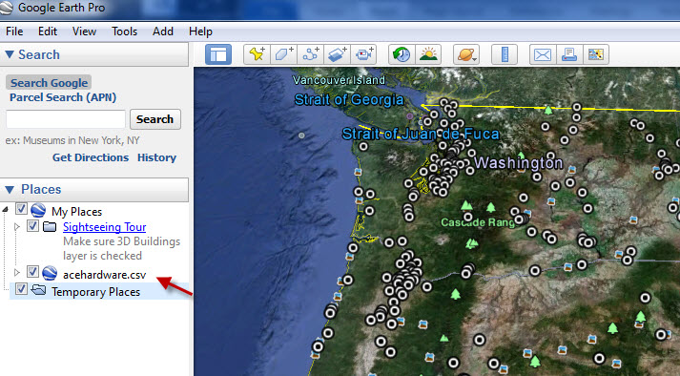680x376 pixels.
Task: Switch planets with the Saturn icon
Action: point(466,54)
